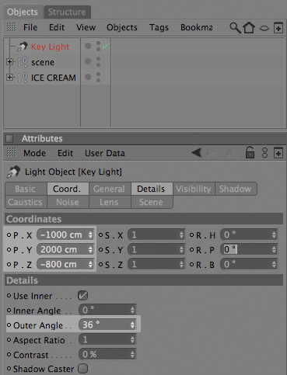Select the Scene attribute tab
This screenshot has height=375, width=287.
152,202
